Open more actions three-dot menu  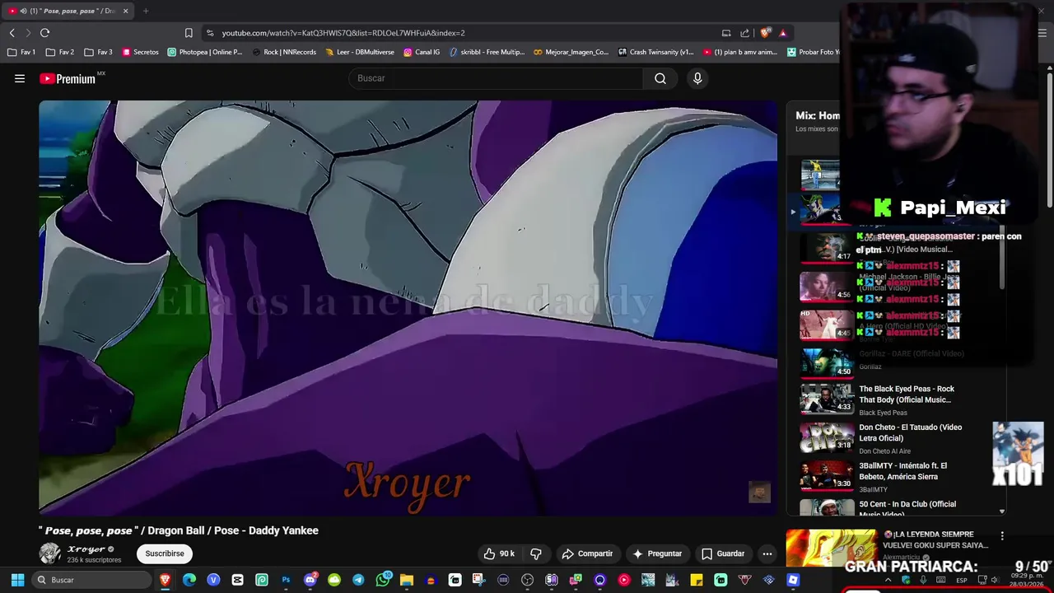coord(767,553)
